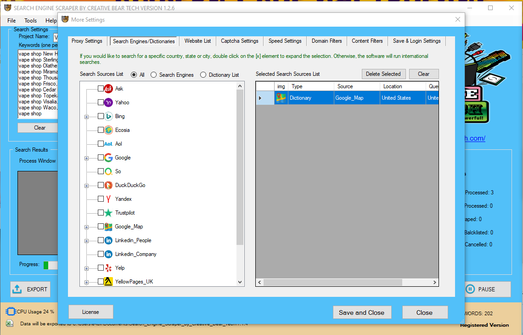This screenshot has width=523, height=335.
Task: Click the Ecosia globe icon
Action: pyautogui.click(x=108, y=130)
